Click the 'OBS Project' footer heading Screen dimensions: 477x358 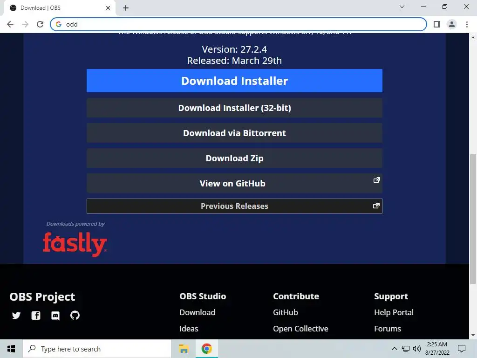(x=42, y=297)
